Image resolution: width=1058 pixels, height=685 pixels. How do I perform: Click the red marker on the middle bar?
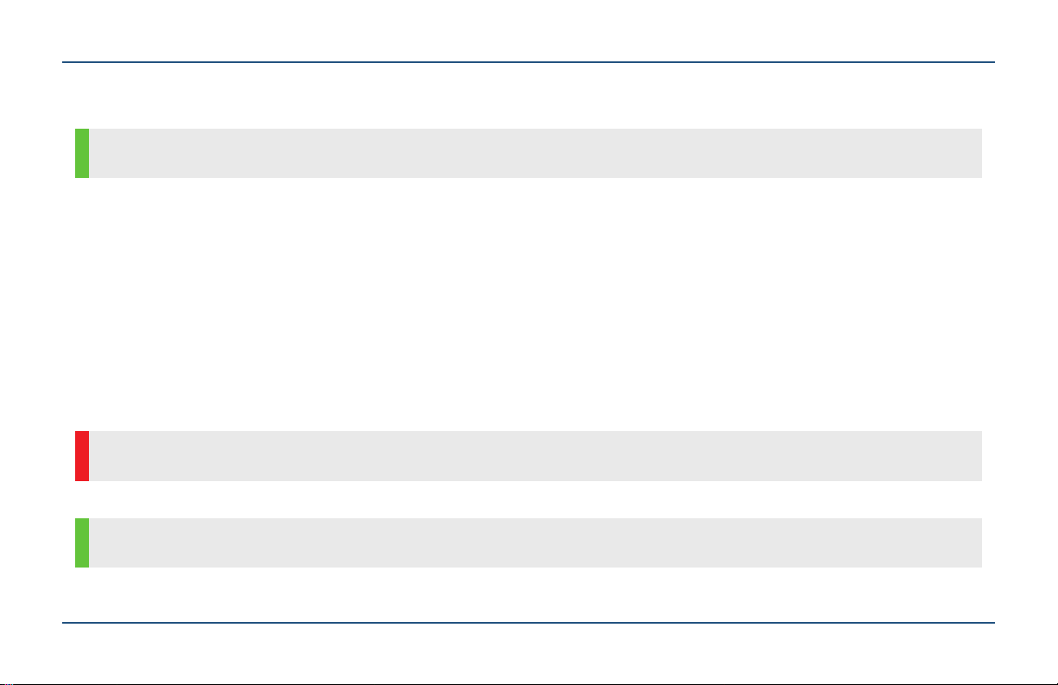(x=82, y=456)
